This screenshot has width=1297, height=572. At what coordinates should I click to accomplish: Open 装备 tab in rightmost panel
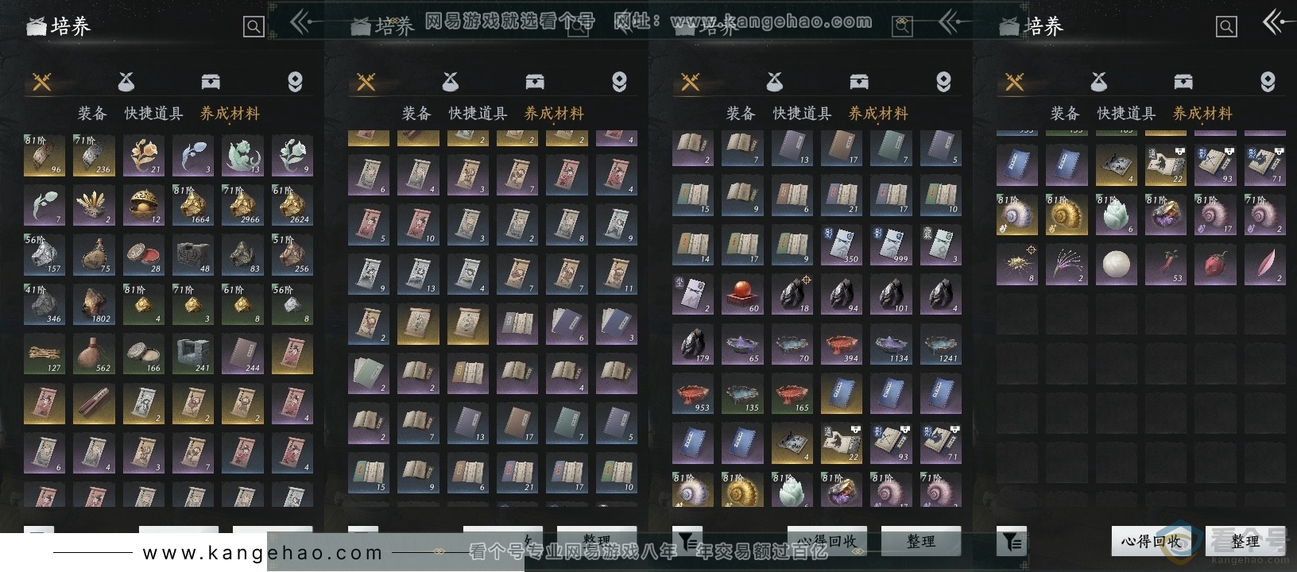[x=1065, y=114]
